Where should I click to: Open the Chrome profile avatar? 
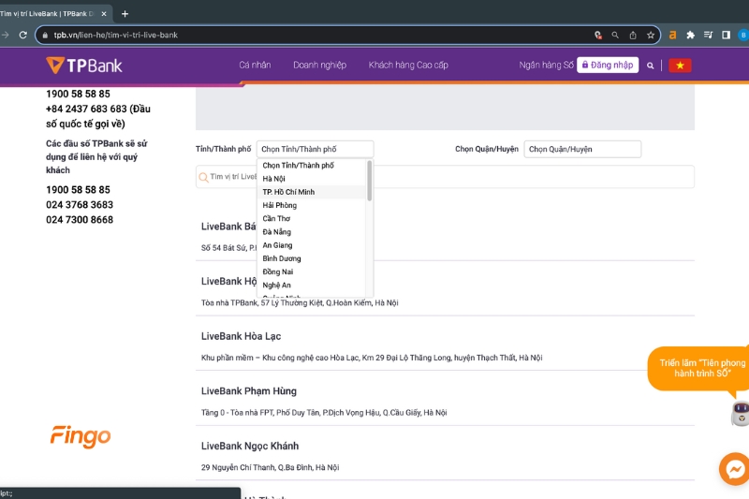tap(743, 35)
